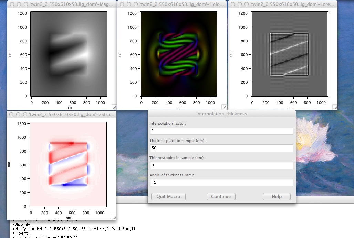Image resolution: width=354 pixels, height=238 pixels.
Task: Select the Thickest point in sample field
Action: coord(221,148)
